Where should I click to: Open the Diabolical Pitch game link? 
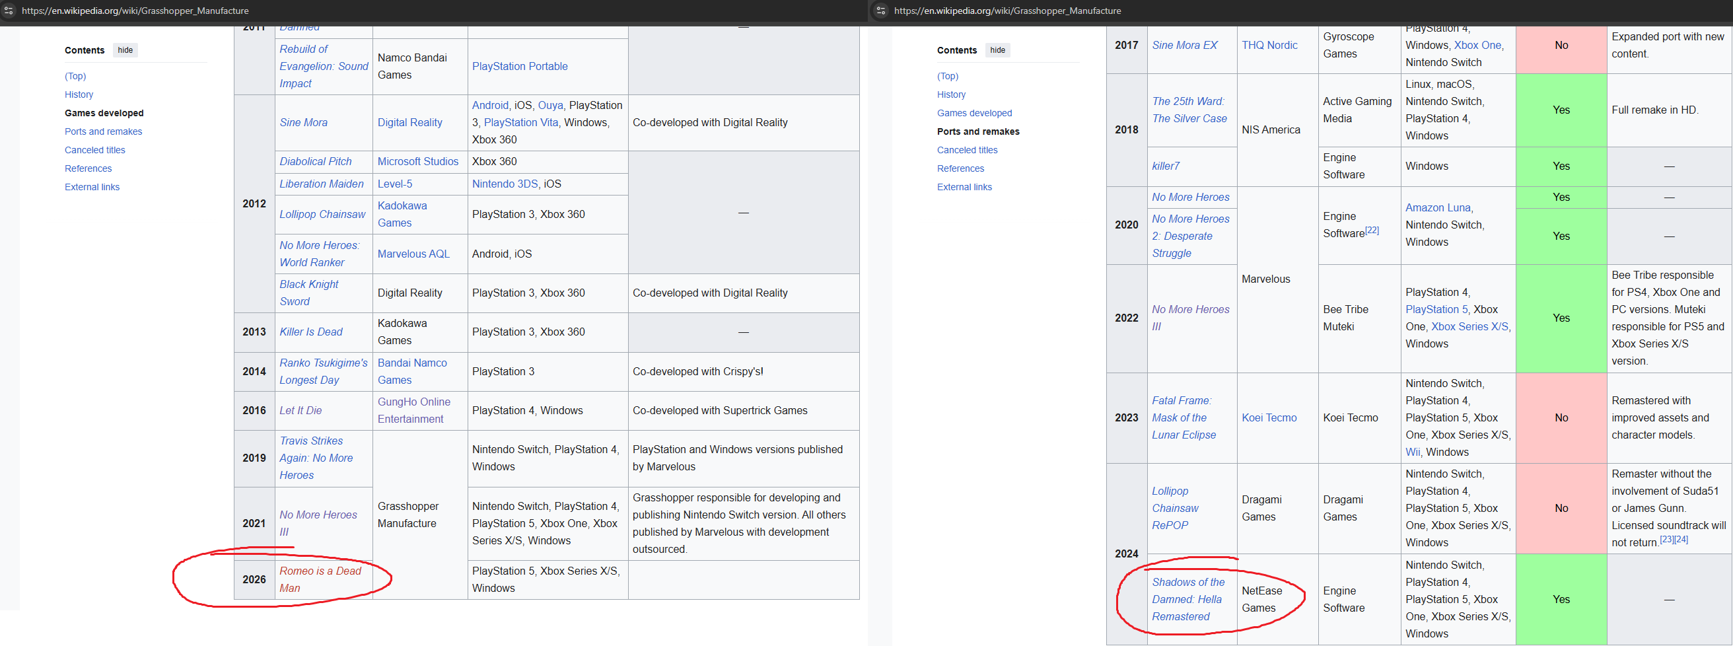316,161
